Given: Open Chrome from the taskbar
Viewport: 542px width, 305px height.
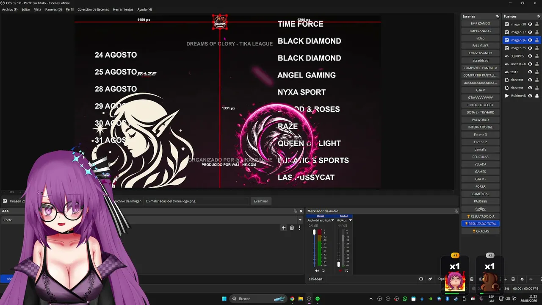Looking at the screenshot, I should [x=292, y=299].
